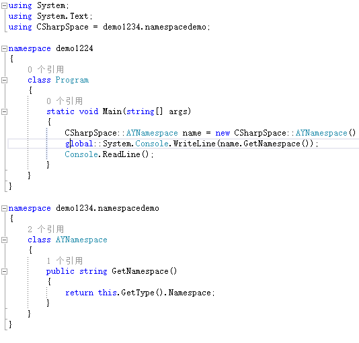Image resolution: width=359 pixels, height=343 pixels.
Task: Click 'AYNamespace' after the new keyword
Action: point(321,133)
